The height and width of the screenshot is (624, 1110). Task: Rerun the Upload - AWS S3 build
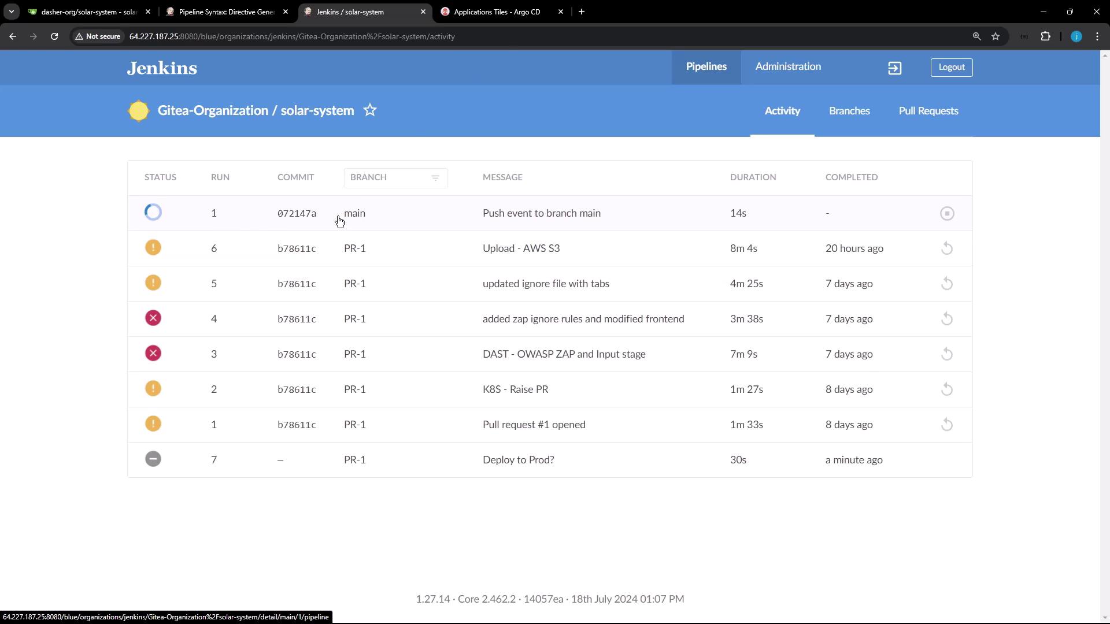(946, 249)
